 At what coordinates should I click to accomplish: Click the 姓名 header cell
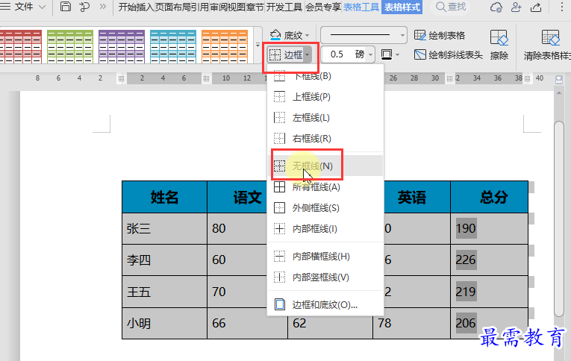(165, 197)
